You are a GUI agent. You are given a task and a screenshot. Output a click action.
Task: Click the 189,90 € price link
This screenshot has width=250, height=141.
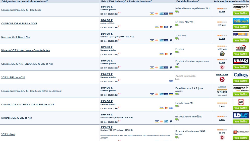click(x=107, y=47)
